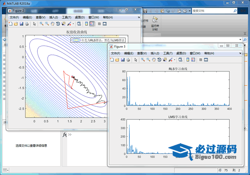Open Brush color dropdown arrow in Figure 3
This screenshot has width=250, height=175.
click(x=174, y=60)
